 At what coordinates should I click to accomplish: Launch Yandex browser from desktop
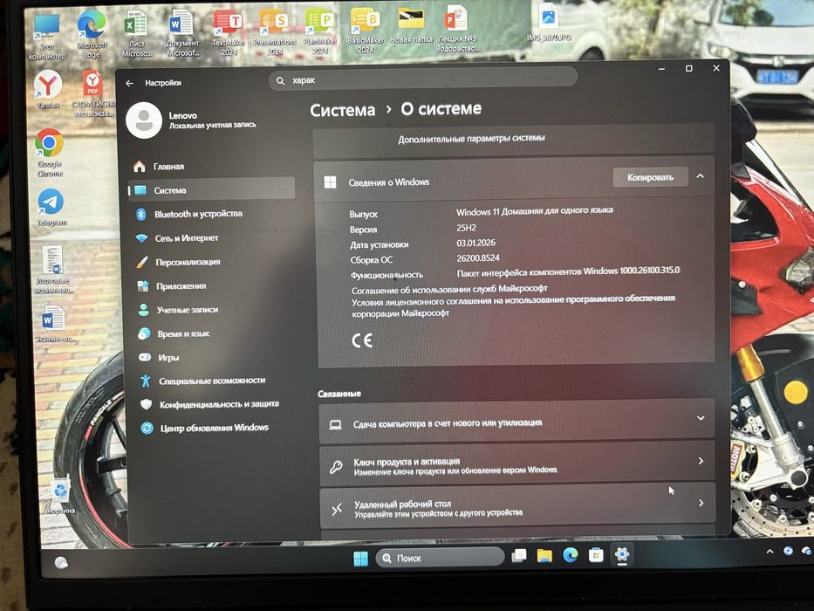pos(48,89)
